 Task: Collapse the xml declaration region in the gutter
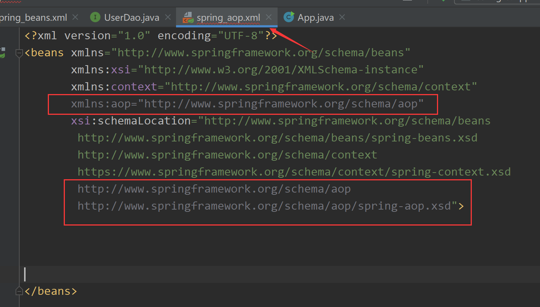pos(19,36)
